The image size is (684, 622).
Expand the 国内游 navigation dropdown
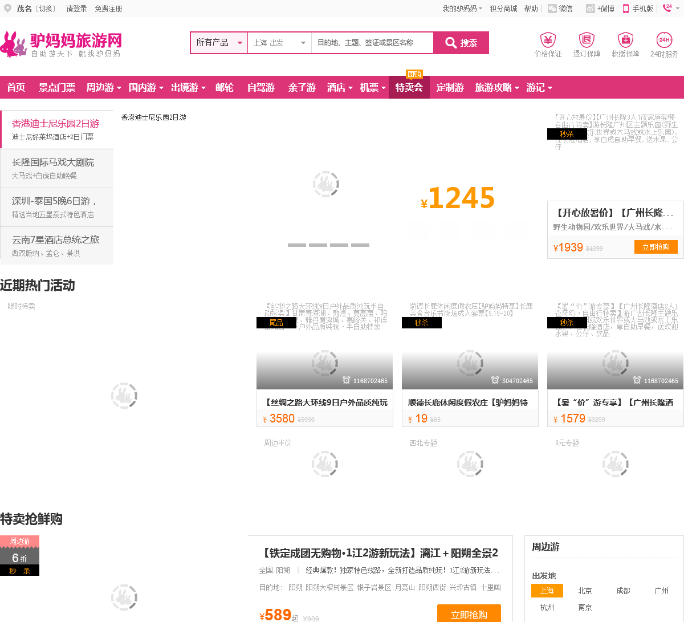tap(146, 87)
